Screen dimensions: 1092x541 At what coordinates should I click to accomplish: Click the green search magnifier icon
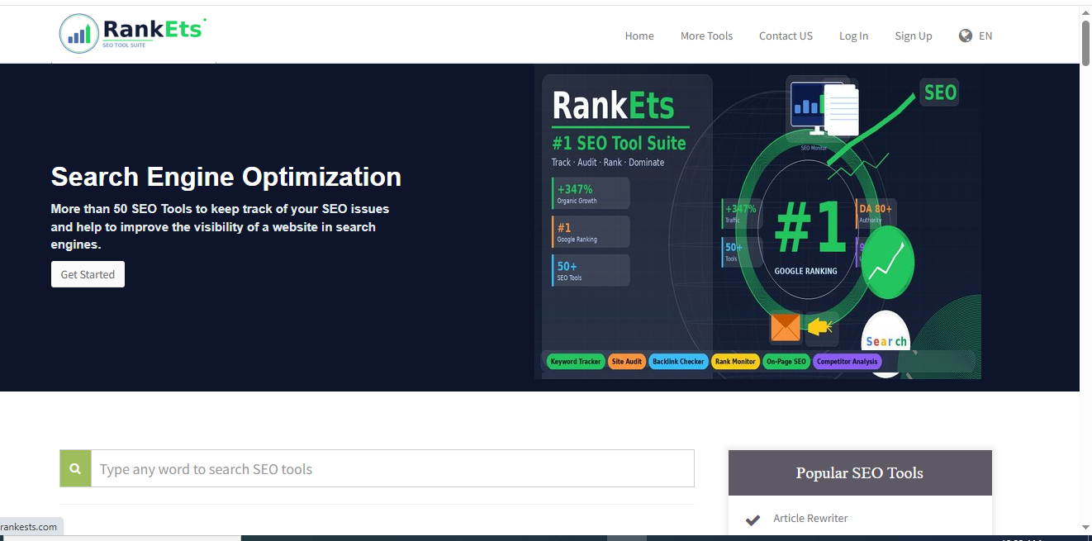(75, 468)
